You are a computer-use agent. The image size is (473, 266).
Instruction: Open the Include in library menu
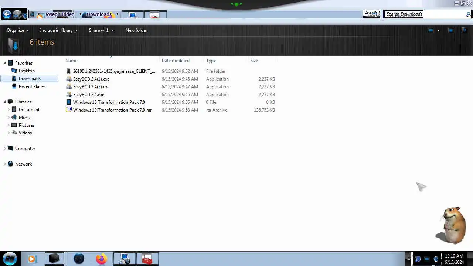point(59,30)
